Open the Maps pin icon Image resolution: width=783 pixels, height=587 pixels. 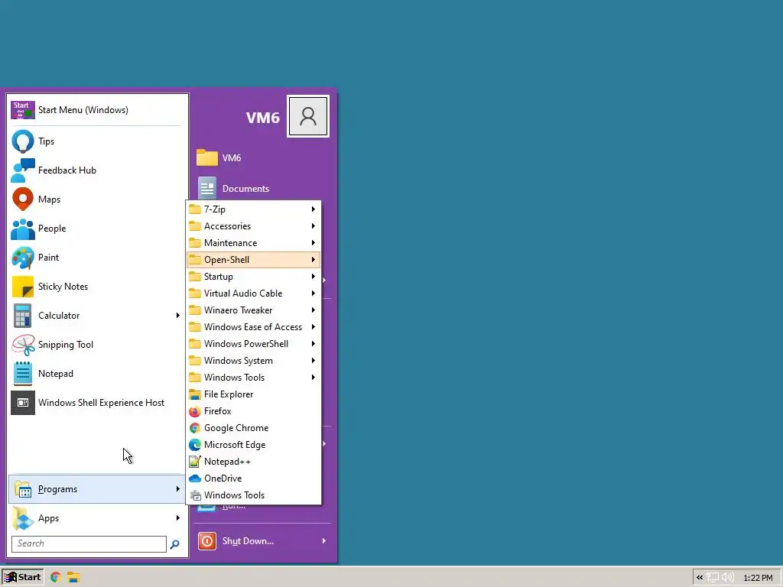(22, 199)
